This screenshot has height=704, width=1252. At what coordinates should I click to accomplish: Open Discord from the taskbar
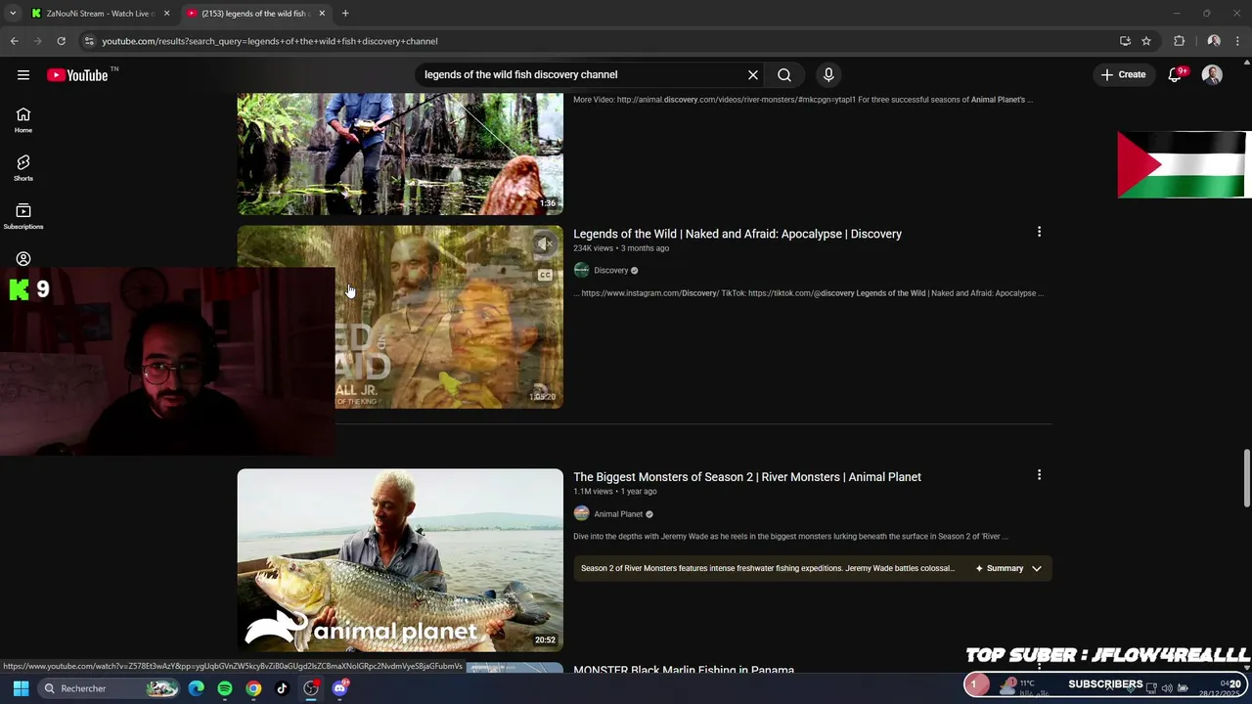[339, 688]
